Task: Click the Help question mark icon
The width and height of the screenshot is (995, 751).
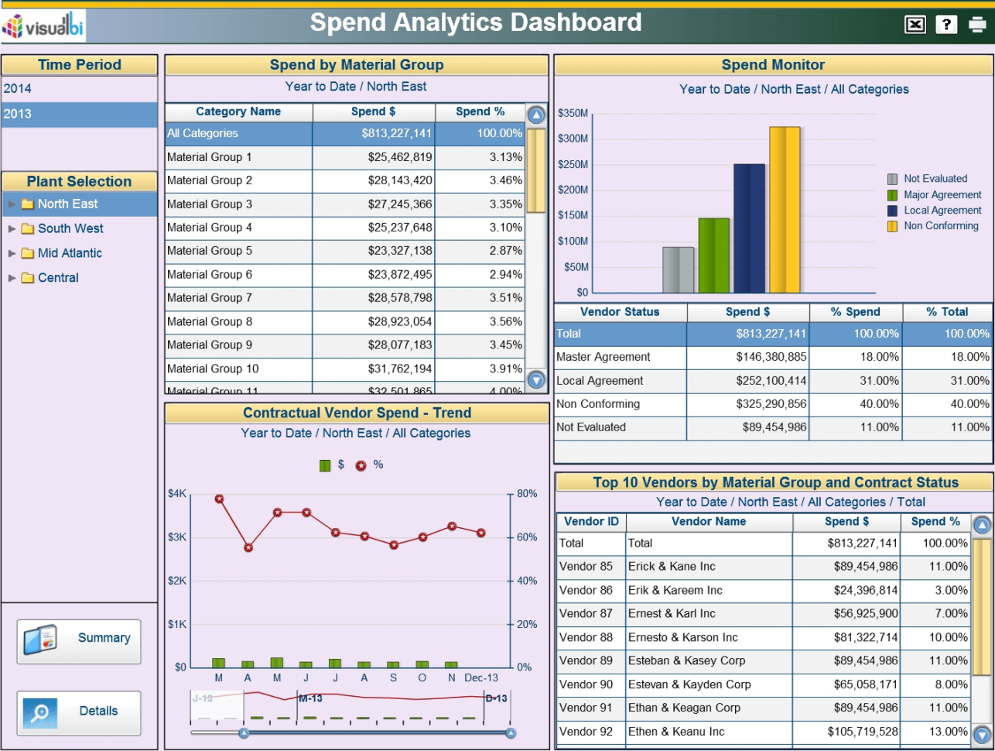Action: pyautogui.click(x=945, y=24)
